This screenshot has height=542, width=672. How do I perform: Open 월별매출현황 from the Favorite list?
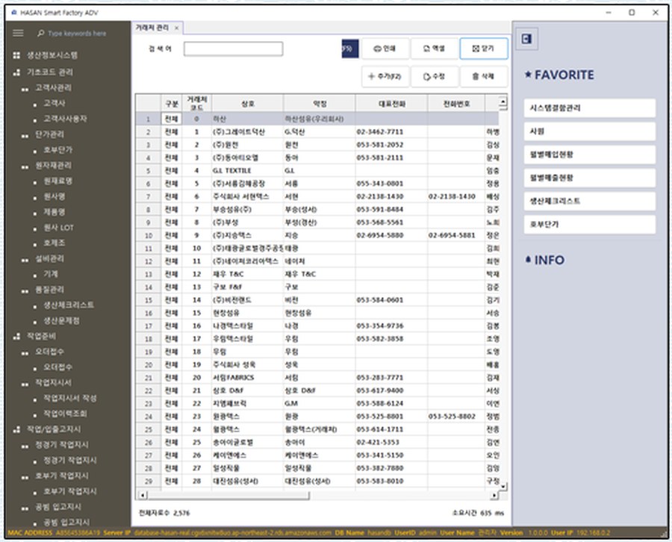tap(589, 178)
